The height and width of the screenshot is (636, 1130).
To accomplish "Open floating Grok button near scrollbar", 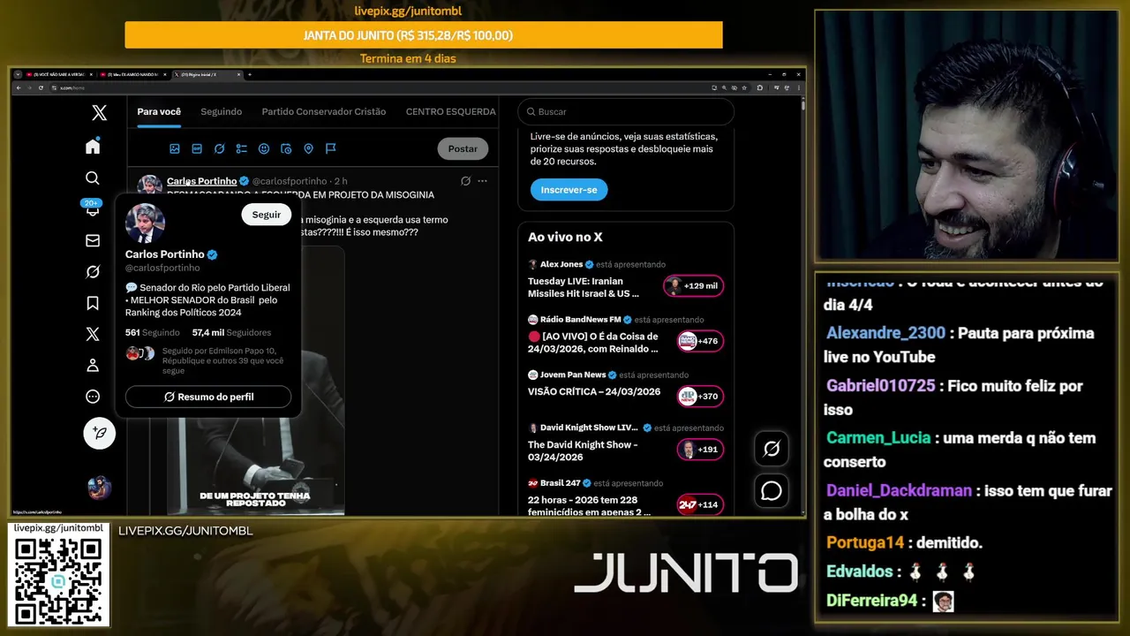I will (772, 449).
